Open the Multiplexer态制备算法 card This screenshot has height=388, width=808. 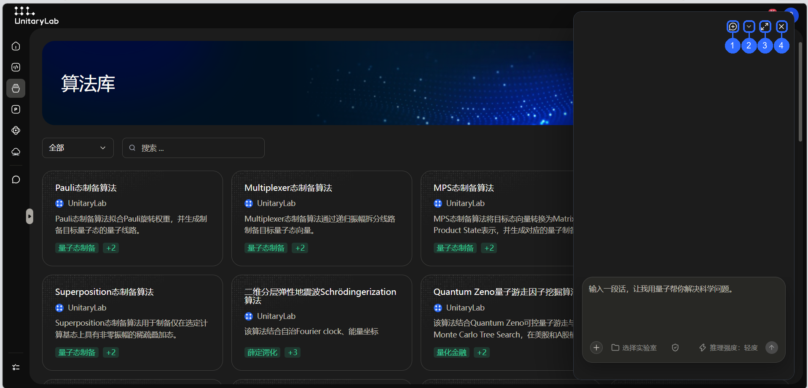pyautogui.click(x=322, y=218)
